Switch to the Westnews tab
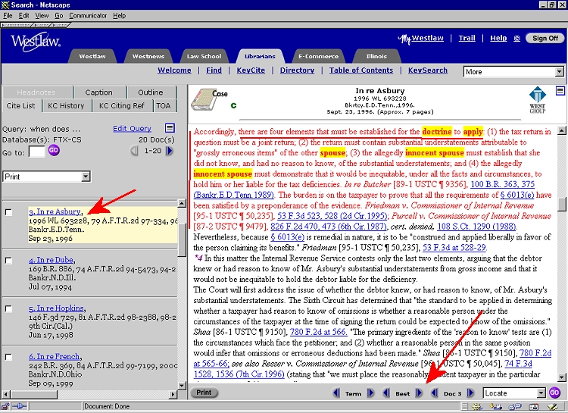Image resolution: width=568 pixels, height=413 pixels. tap(148, 56)
